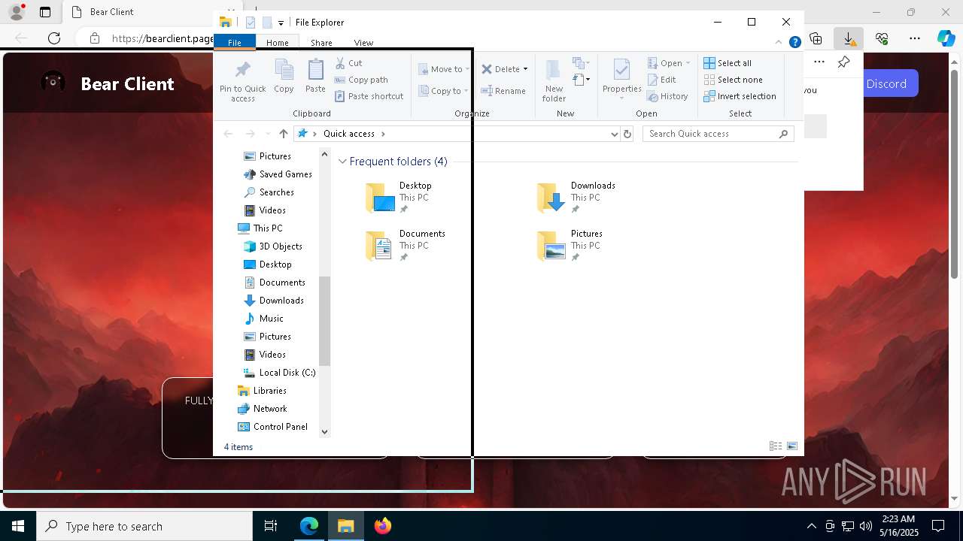The height and width of the screenshot is (541, 963).
Task: Open the Edge Copilot icon
Action: (x=946, y=38)
